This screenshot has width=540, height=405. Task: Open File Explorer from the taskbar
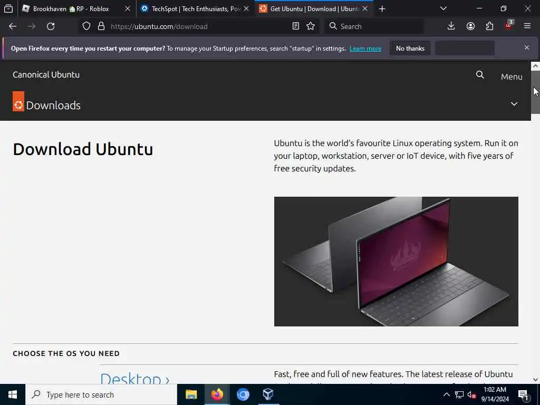click(x=191, y=394)
